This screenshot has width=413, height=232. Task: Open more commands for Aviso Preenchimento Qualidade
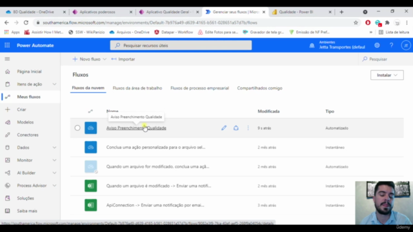tap(248, 128)
